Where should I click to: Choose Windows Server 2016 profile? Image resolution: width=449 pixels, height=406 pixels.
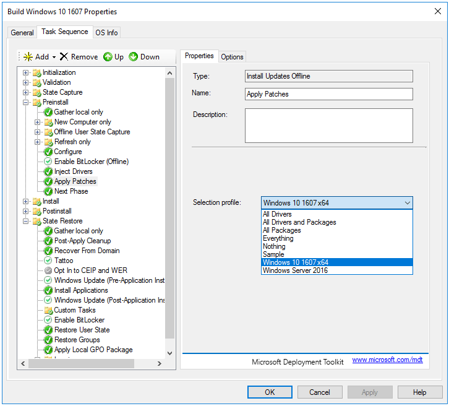click(336, 270)
